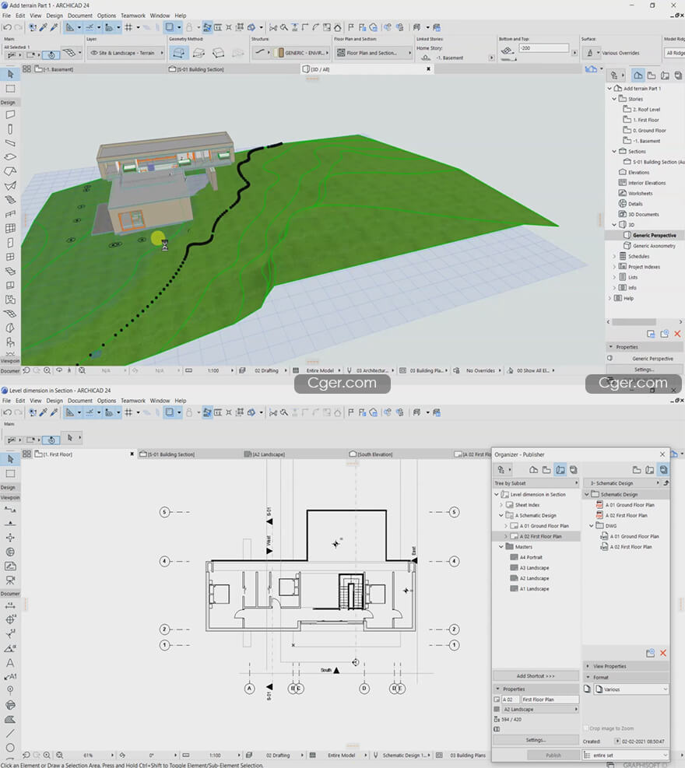Screen dimensions: 685x768
Task: Open View Map in the Add terrain navigator
Action: [652, 75]
